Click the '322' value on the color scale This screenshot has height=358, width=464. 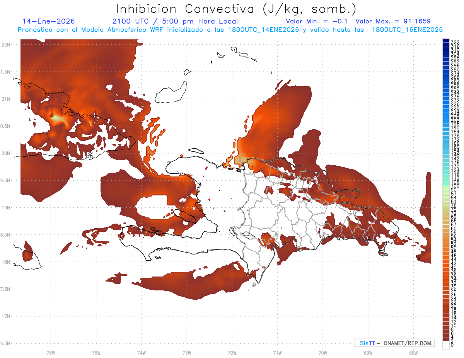tap(455, 42)
